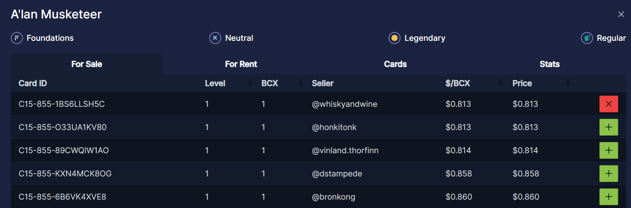Image resolution: width=631 pixels, height=208 pixels.
Task: Add dstampede's card with the green plus button
Action: (x=609, y=174)
